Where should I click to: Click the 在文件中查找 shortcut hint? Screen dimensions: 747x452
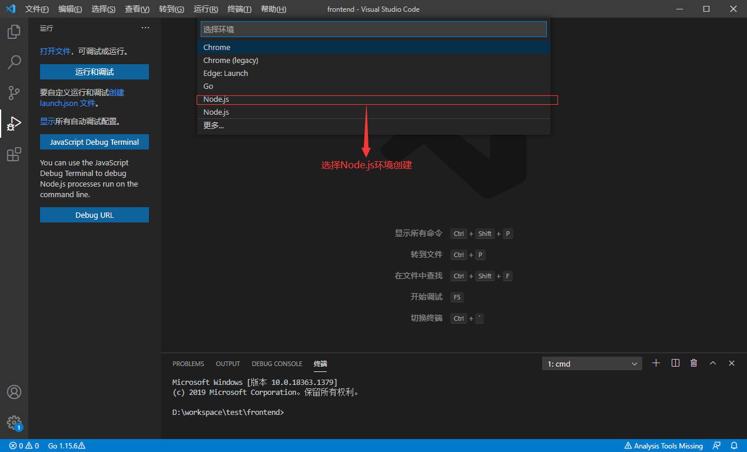[419, 275]
